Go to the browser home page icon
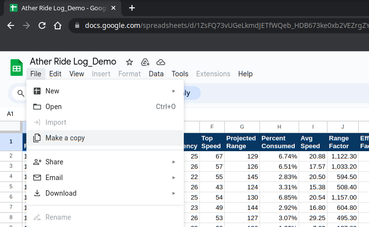The image size is (369, 227). (58, 25)
